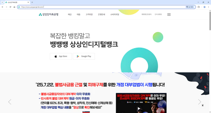Open the 인터넷뱅킹 link in the header
Viewport: 211px width, 113px height.
158,14
